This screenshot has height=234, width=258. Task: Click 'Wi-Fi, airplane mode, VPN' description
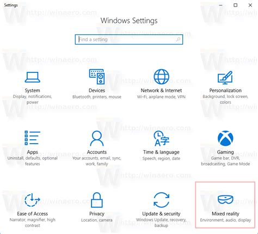(161, 97)
